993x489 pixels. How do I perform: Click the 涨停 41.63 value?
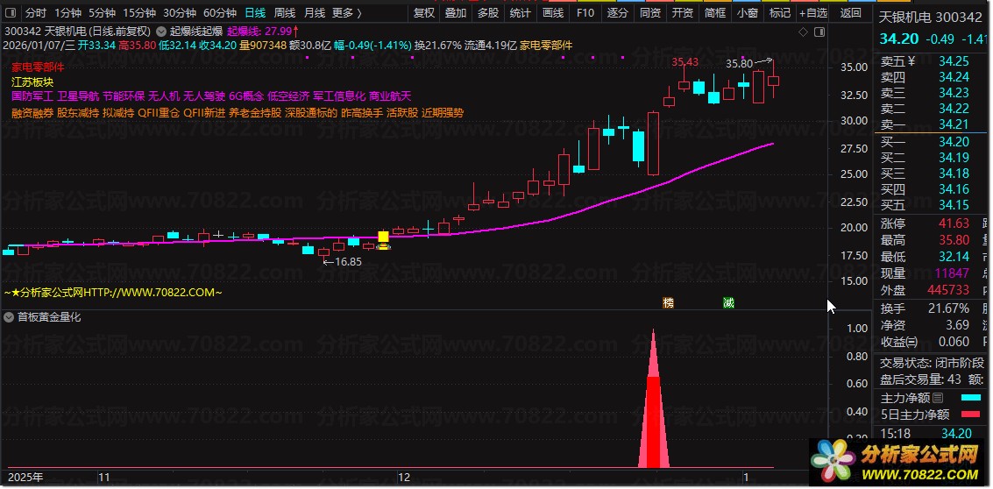coord(954,223)
